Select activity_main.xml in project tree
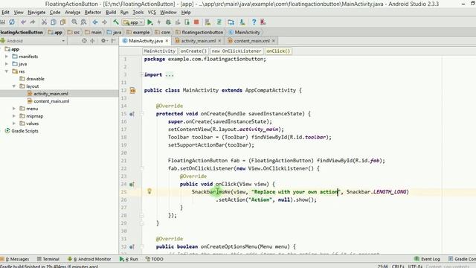The image size is (476, 268). 48,94
